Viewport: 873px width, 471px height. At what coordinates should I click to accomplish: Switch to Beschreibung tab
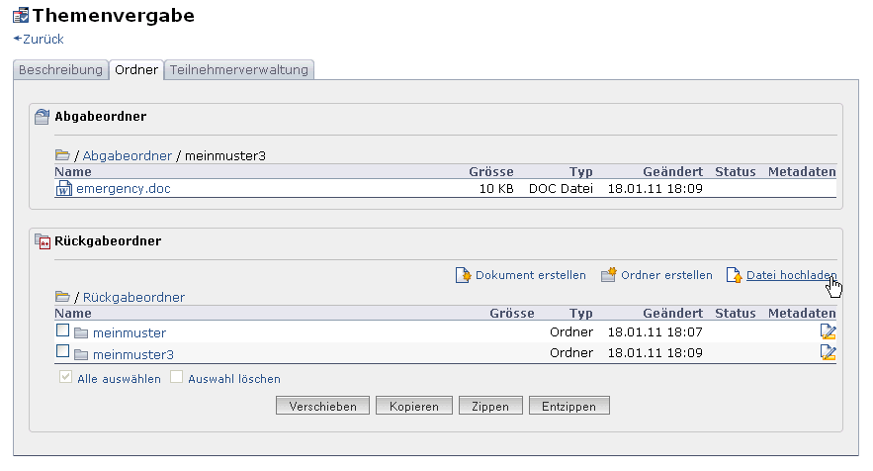[60, 70]
